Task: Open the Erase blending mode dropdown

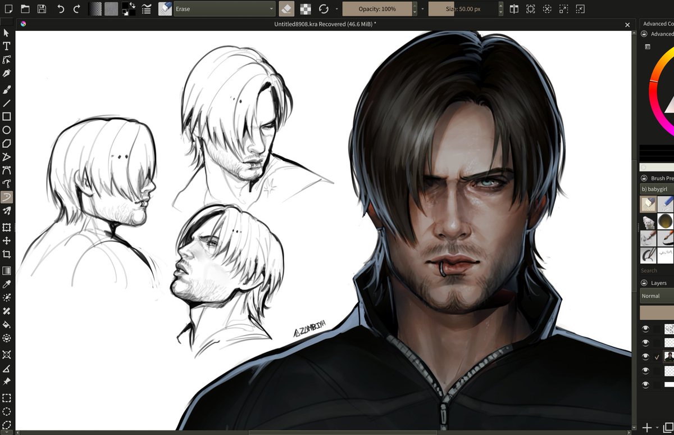Action: click(x=225, y=9)
